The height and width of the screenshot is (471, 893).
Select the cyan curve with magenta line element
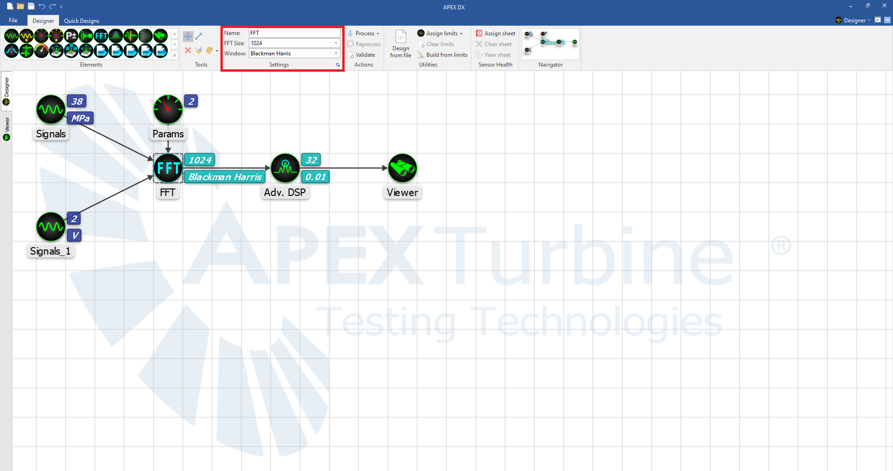12,51
